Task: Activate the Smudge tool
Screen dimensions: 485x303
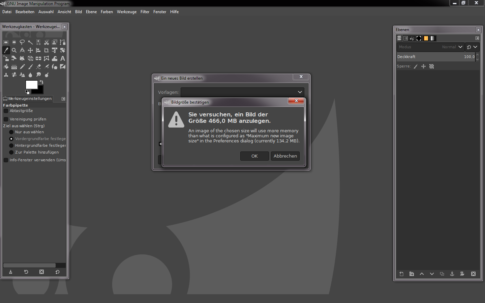Action: coord(38,75)
